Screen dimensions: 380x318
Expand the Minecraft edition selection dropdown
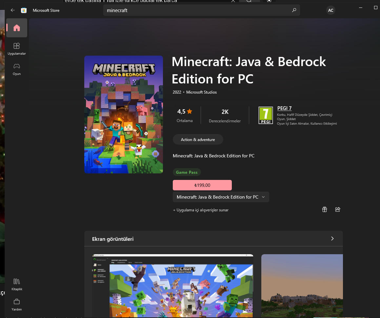pos(221,197)
